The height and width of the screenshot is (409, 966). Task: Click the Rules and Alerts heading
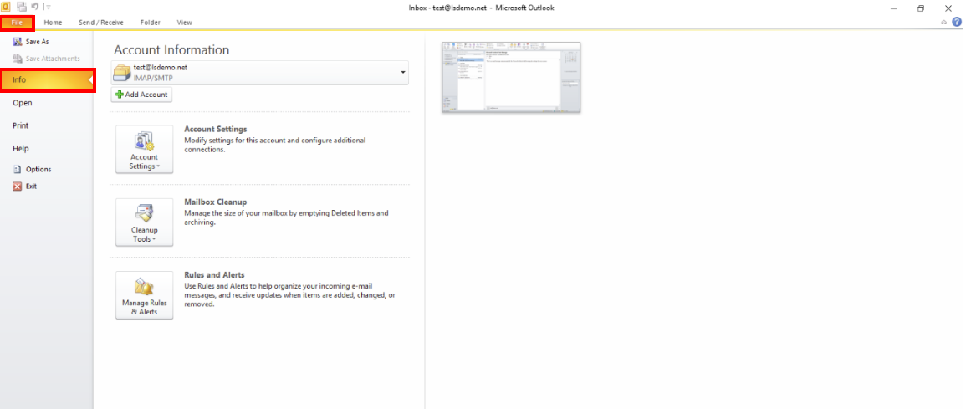tap(214, 274)
